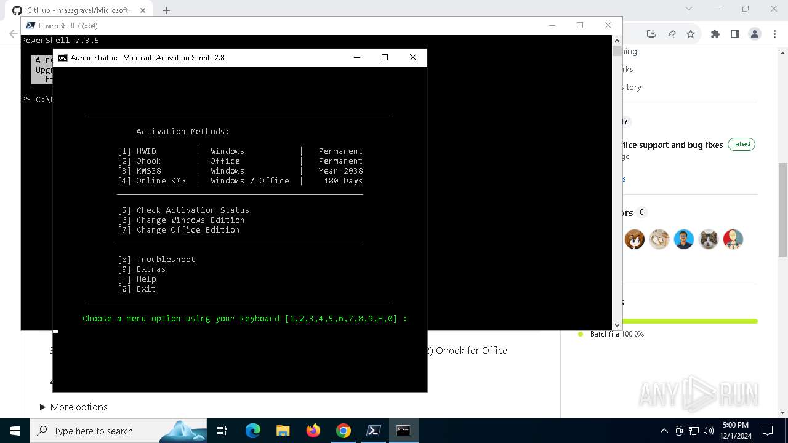Click the Meet Now tray icon
788x443 pixels.
point(678,431)
